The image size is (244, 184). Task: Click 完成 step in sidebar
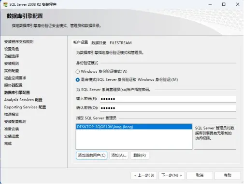click(x=8, y=144)
